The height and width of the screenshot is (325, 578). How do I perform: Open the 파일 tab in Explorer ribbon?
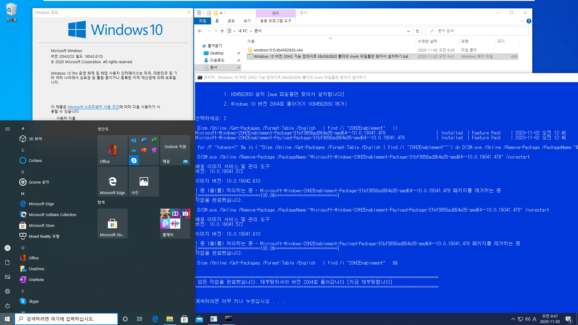pos(203,21)
